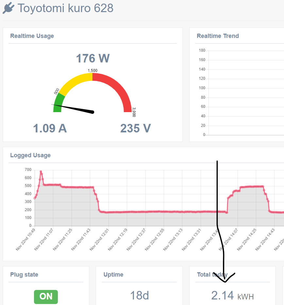This screenshot has height=305, width=284.
Task: Click the green segment of the gauge
Action: click(x=58, y=103)
